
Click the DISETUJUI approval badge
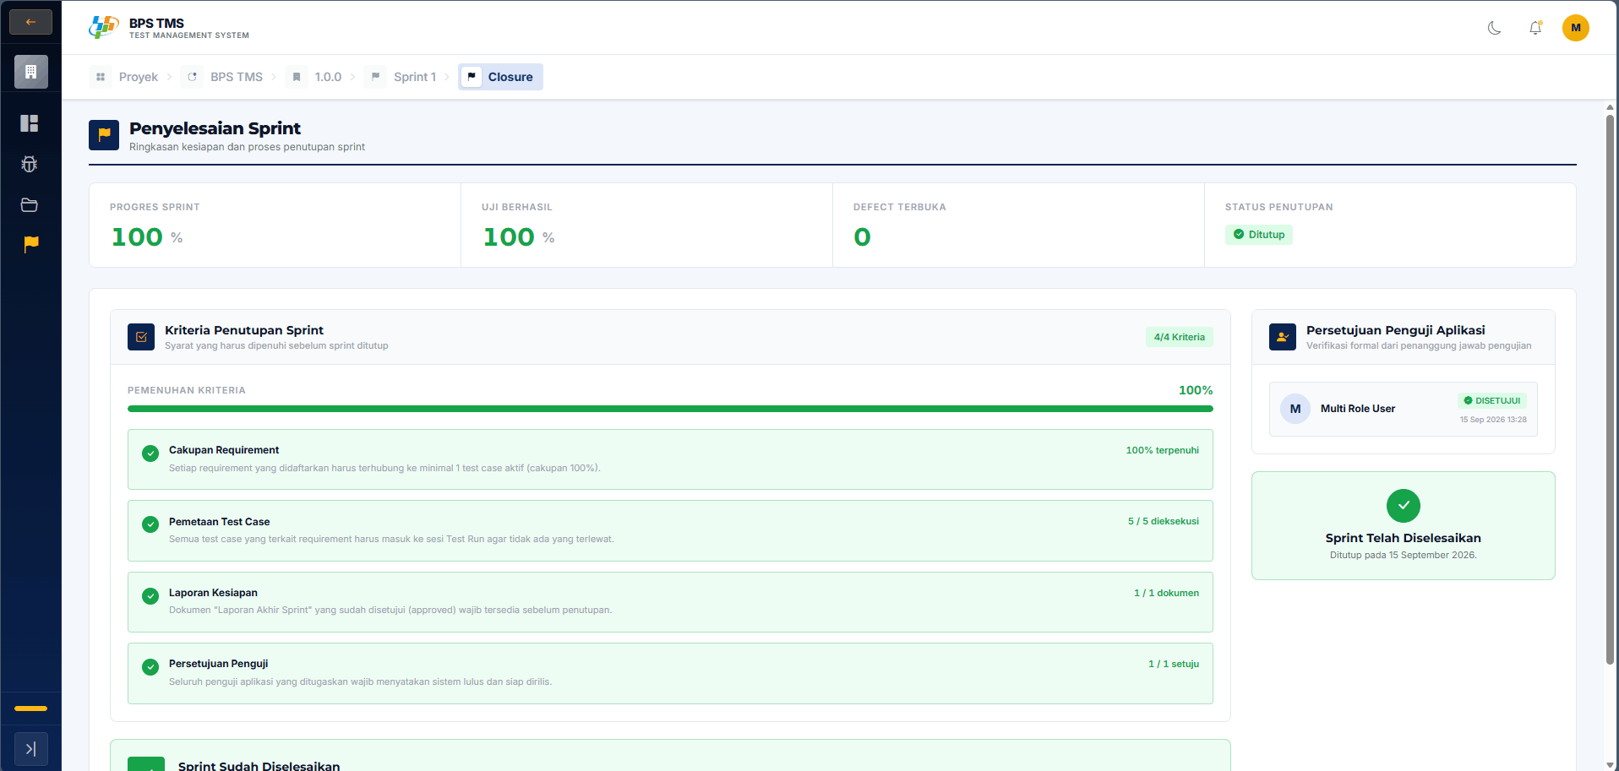tap(1492, 401)
